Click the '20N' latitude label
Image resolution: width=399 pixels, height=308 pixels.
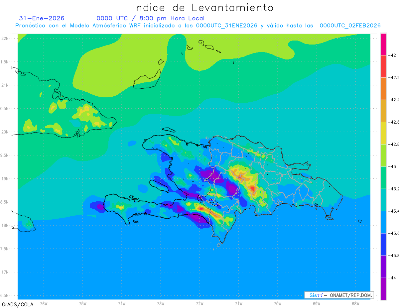point(5,132)
